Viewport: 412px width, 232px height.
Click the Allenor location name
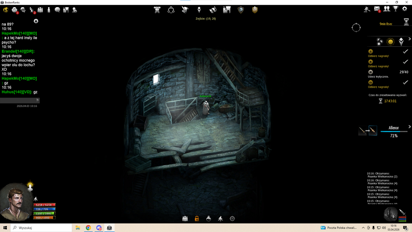point(394,128)
